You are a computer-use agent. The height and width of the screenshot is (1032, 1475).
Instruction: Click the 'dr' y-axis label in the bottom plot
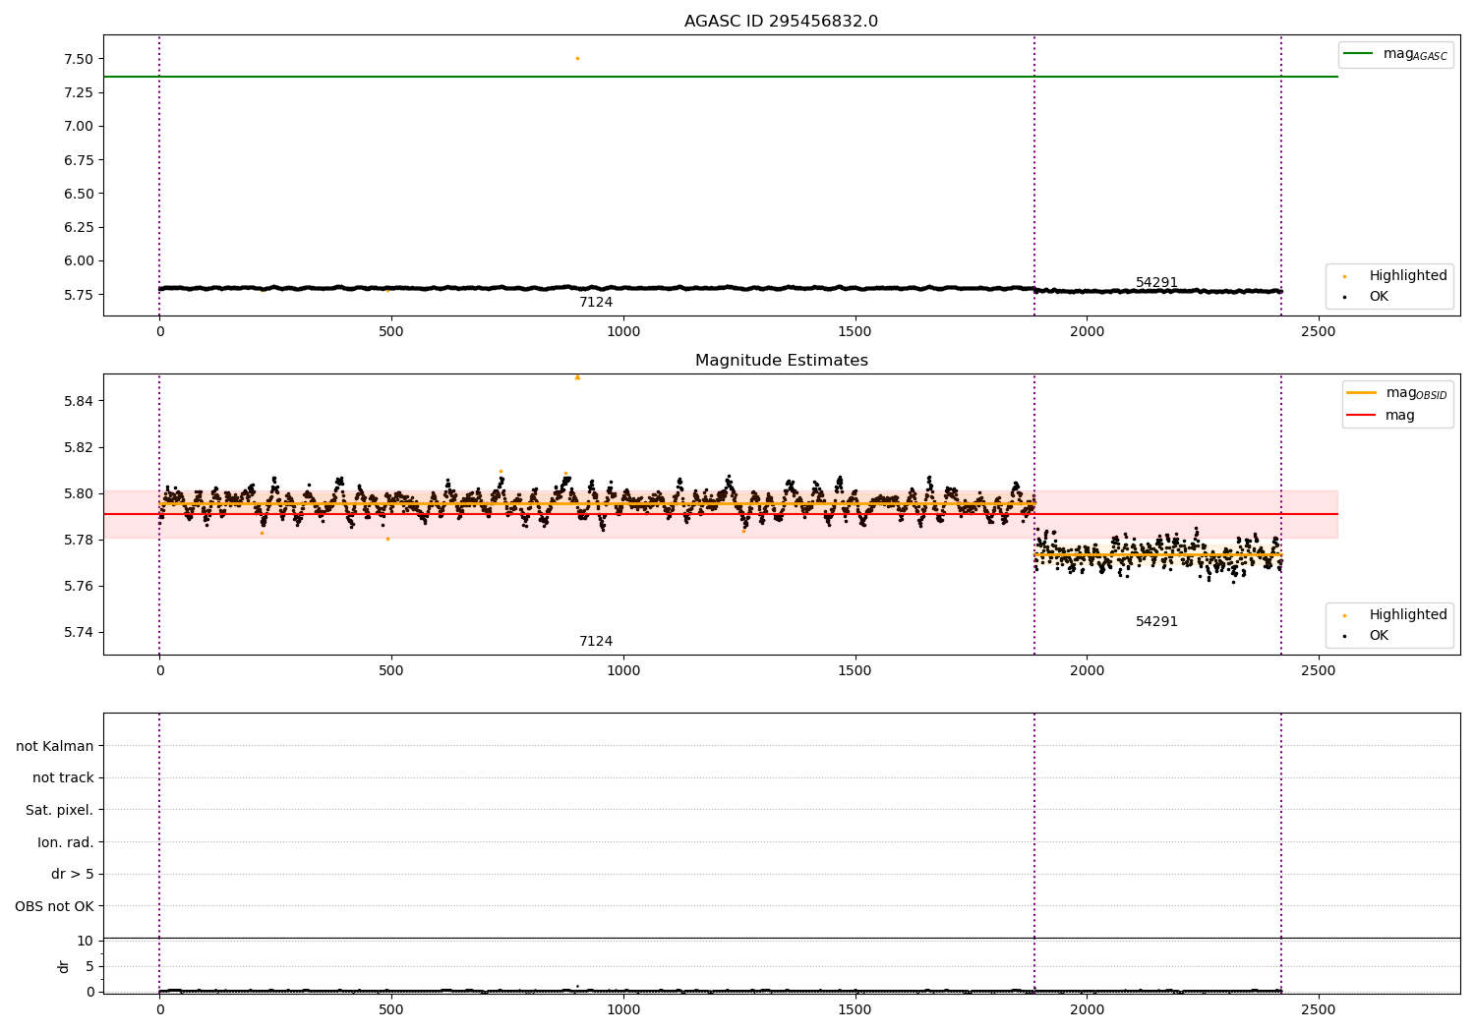(64, 966)
